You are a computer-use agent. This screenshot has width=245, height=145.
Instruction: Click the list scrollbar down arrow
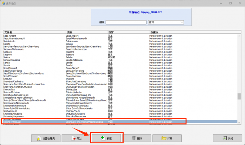239,123
